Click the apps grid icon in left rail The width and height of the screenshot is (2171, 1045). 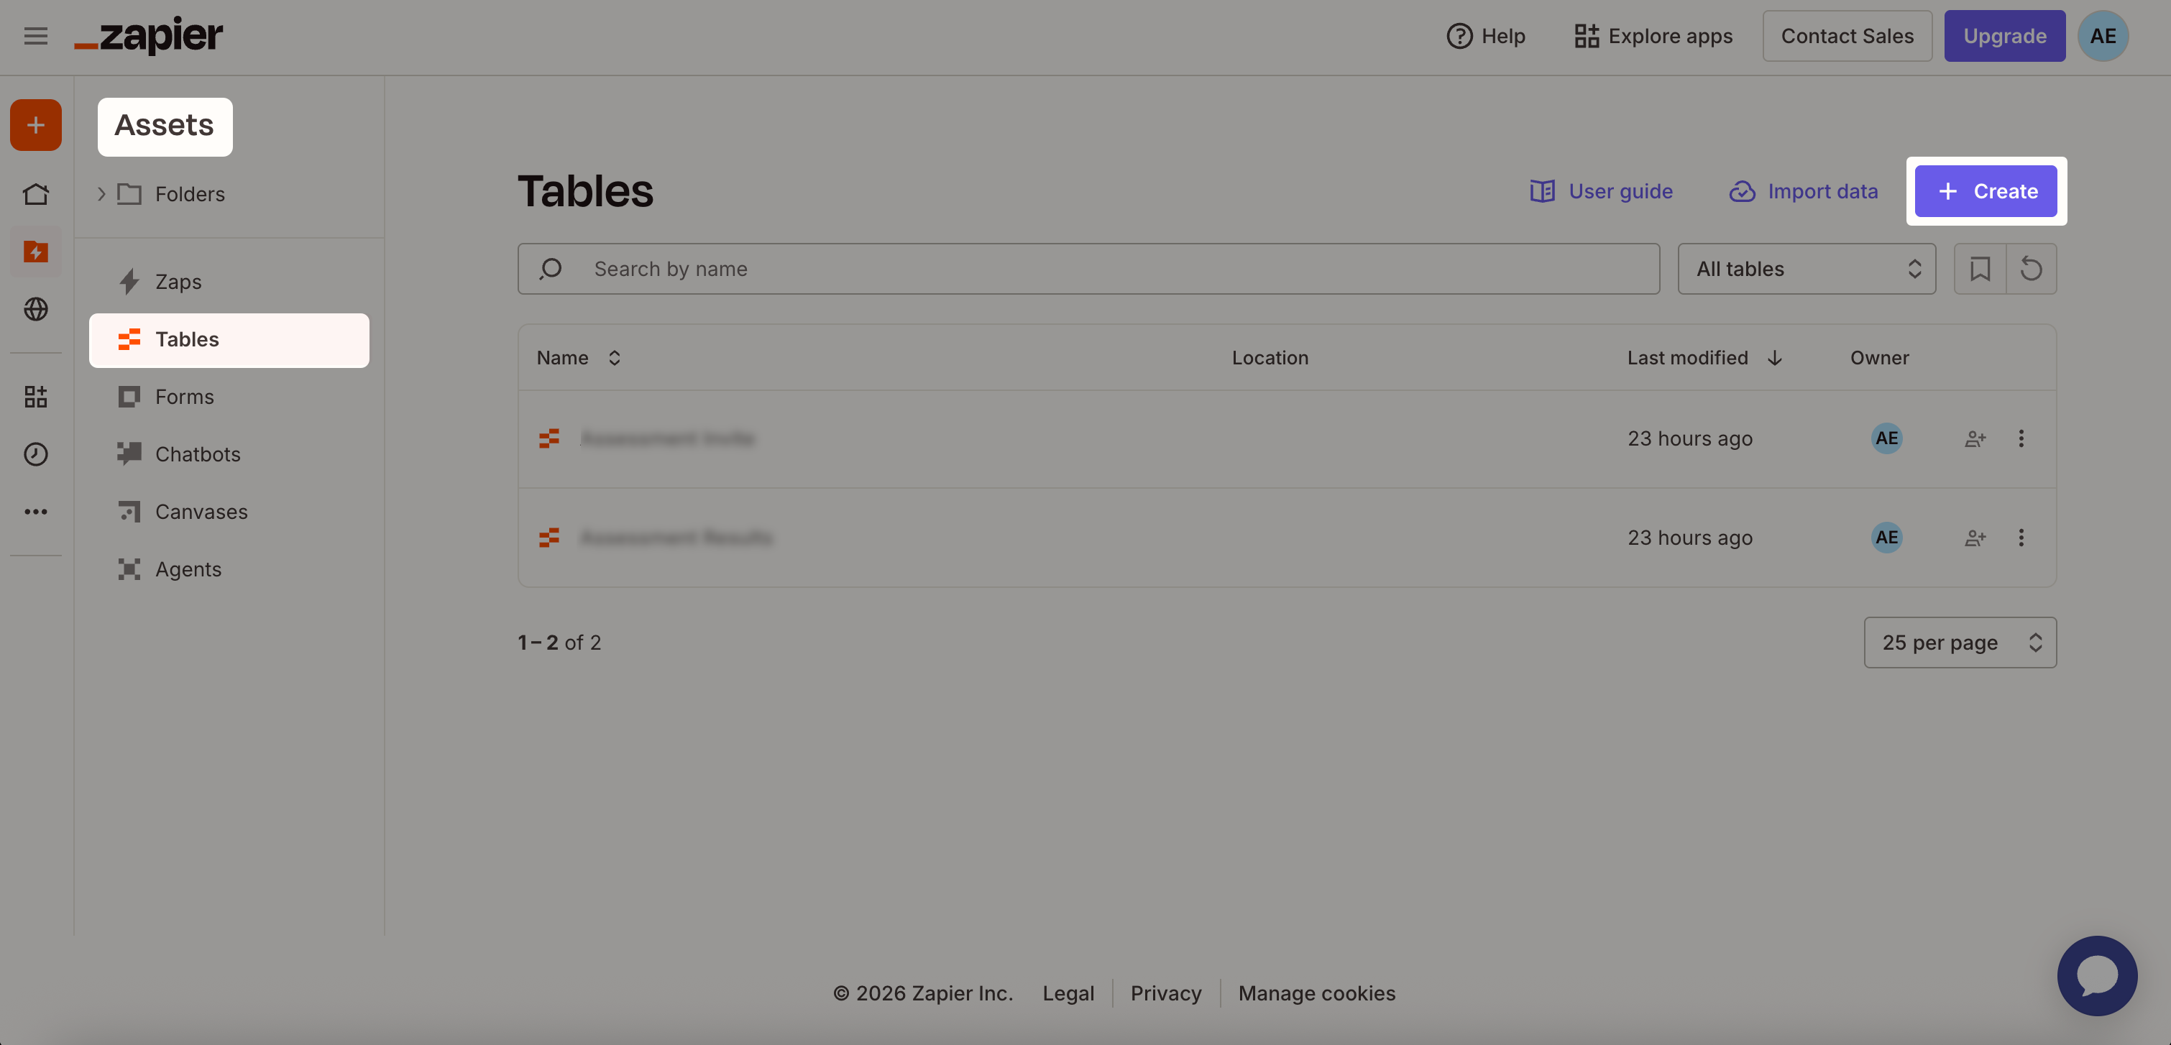click(x=35, y=397)
